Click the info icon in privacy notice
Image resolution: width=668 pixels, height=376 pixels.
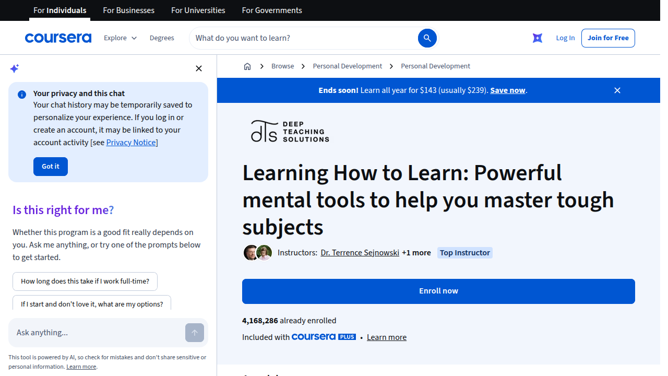click(22, 95)
